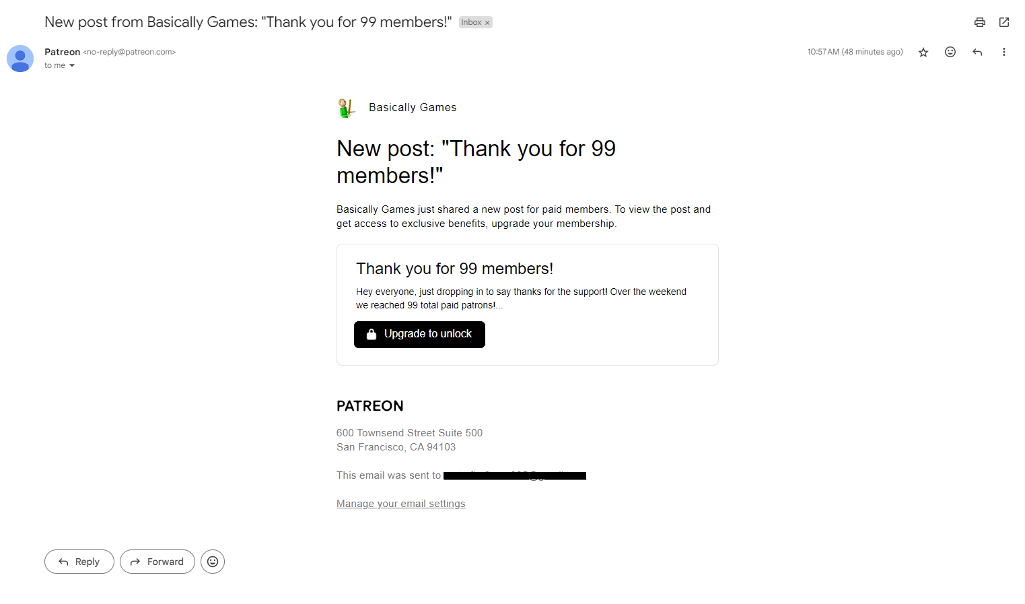
Task: Click the Inbox label tag
Action: point(470,23)
